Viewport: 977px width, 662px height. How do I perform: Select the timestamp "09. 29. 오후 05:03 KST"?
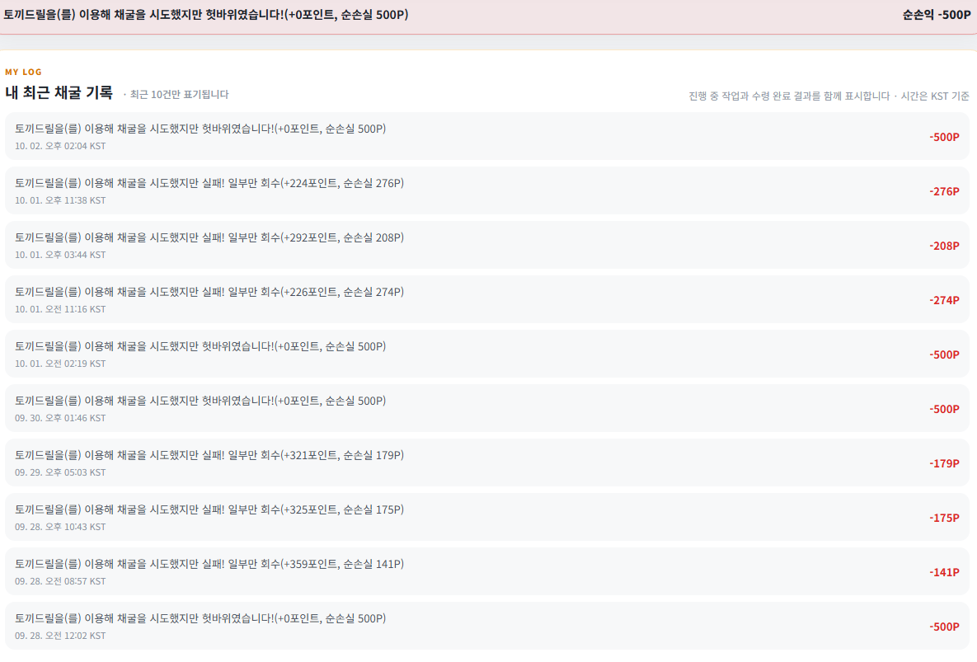tap(60, 472)
